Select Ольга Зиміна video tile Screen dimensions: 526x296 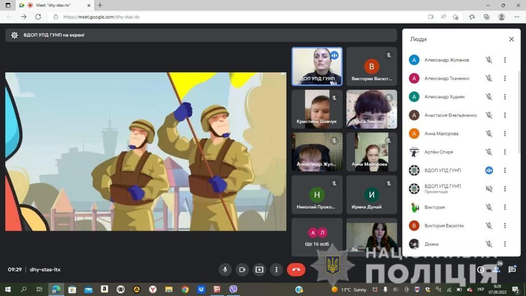click(x=372, y=109)
